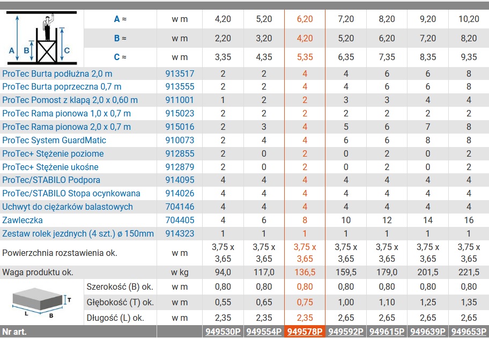Open ProTec System GuardMatic link
Screen dimensions: 489x338
[54, 140]
